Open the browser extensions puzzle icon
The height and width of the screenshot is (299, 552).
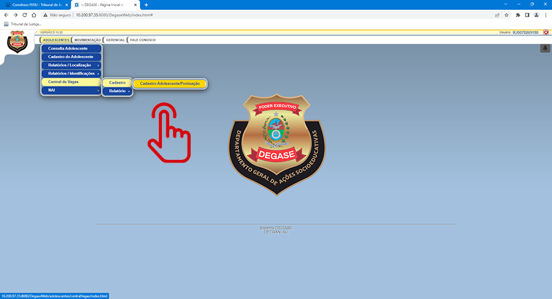[518, 15]
